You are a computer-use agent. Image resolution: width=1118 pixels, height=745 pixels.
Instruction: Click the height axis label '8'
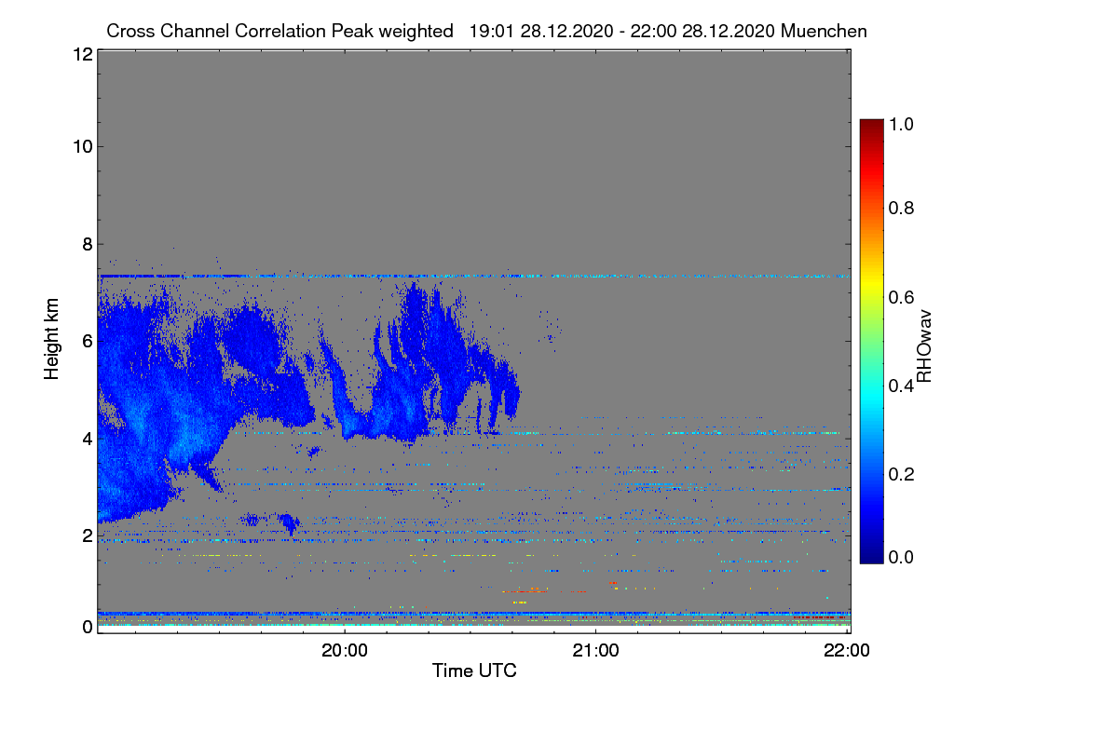(87, 244)
